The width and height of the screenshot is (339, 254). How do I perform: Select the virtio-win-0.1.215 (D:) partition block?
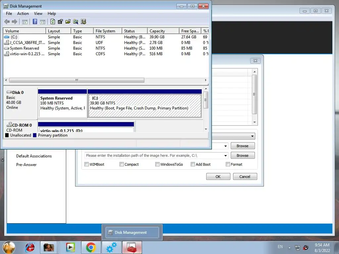(86, 127)
